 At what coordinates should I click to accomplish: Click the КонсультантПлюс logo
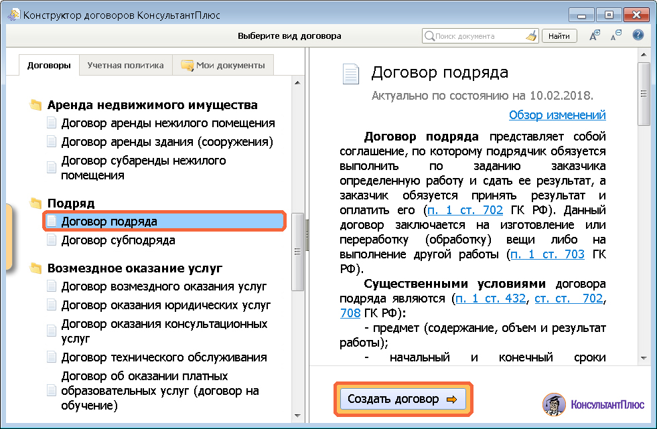coord(593,404)
